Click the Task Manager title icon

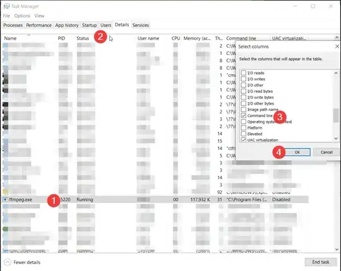pyautogui.click(x=6, y=6)
